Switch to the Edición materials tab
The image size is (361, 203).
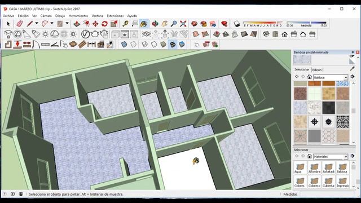pos(317,70)
